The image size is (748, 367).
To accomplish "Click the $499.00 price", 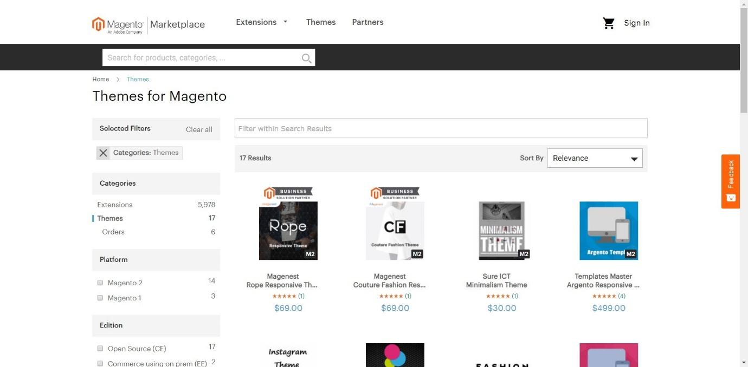I will [x=609, y=308].
